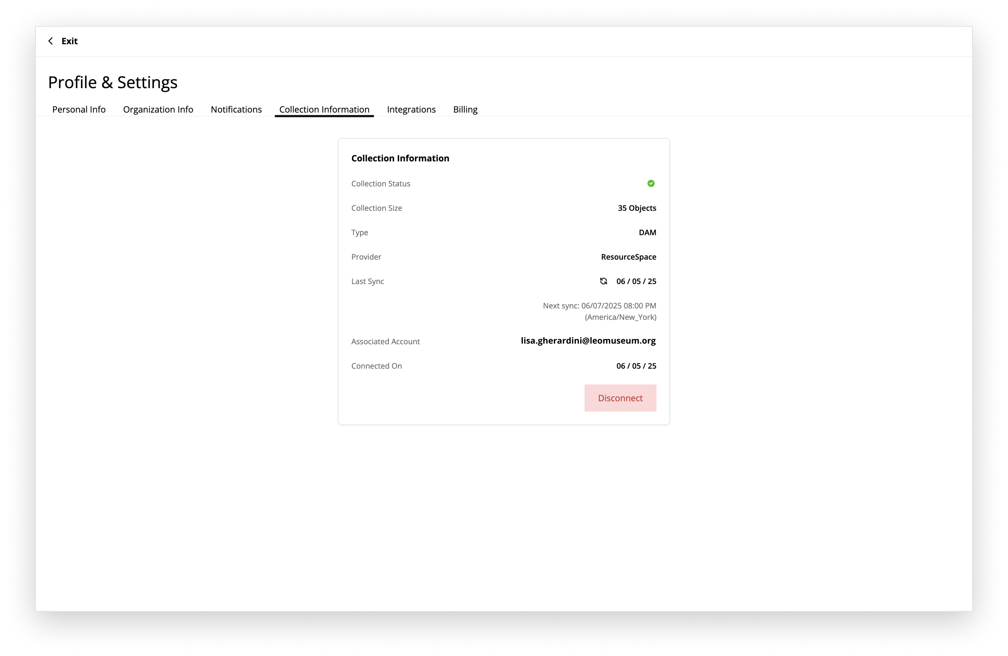Click the sync refresh icon beside Last Sync
The width and height of the screenshot is (1008, 656).
[x=604, y=281]
